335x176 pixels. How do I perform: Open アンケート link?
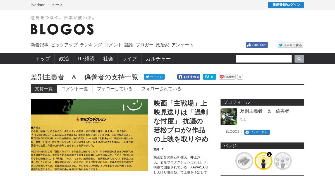[183, 45]
